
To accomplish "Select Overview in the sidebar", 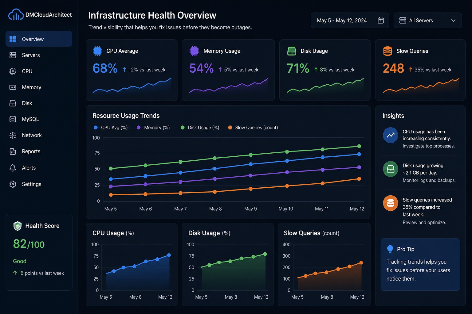I will (39, 39).
